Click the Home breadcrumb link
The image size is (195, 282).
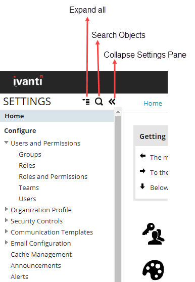[153, 104]
